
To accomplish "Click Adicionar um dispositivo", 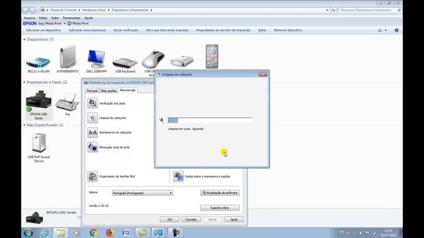I will pyautogui.click(x=43, y=30).
